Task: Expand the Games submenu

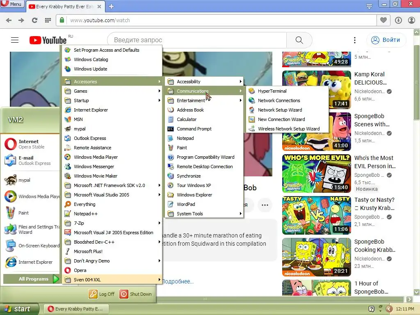Action: (112, 91)
